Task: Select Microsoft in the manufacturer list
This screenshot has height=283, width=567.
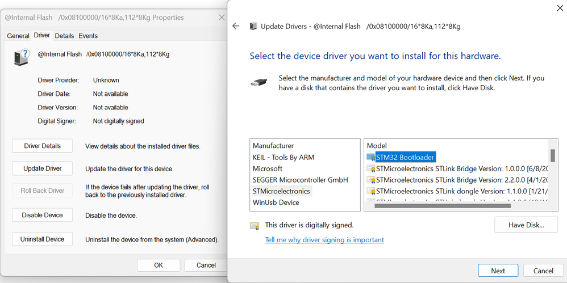Action: click(x=268, y=168)
